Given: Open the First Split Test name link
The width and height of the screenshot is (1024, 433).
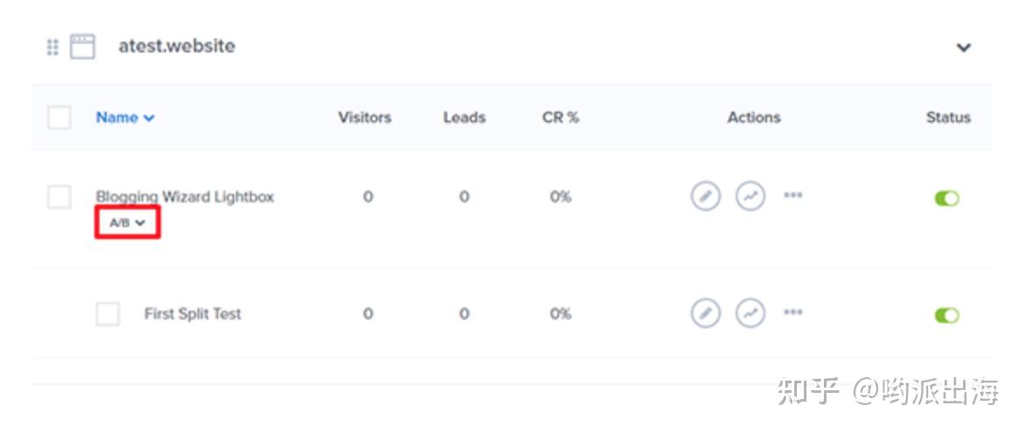Looking at the screenshot, I should pyautogui.click(x=192, y=314).
